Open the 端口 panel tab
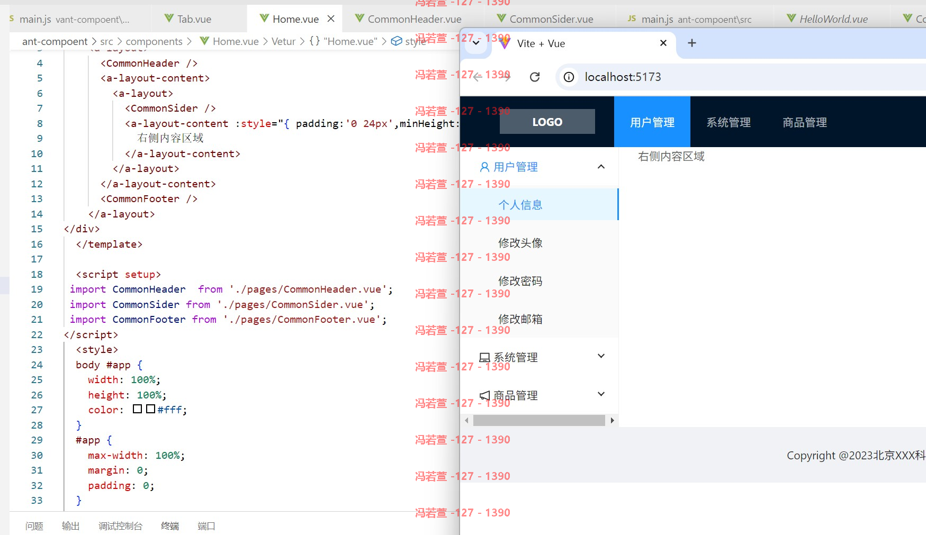 coord(206,526)
